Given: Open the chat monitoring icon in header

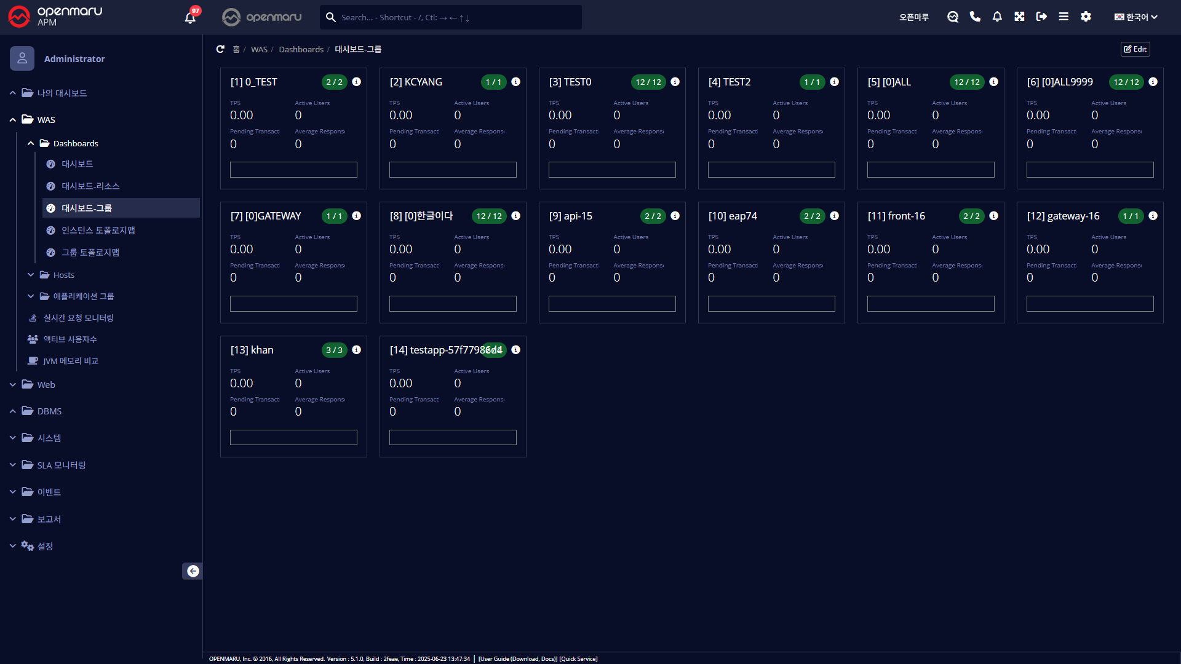Looking at the screenshot, I should pyautogui.click(x=953, y=17).
